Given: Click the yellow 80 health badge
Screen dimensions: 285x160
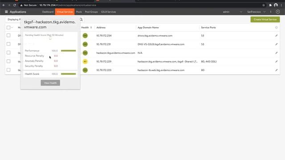Looking at the screenshot, I should click(x=85, y=61).
